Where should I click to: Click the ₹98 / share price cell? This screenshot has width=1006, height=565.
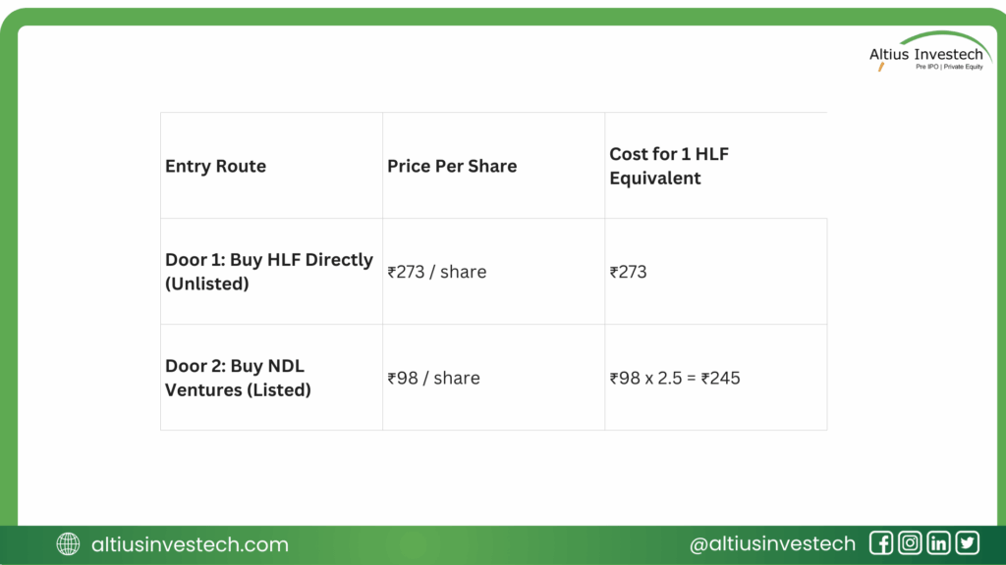pos(433,378)
